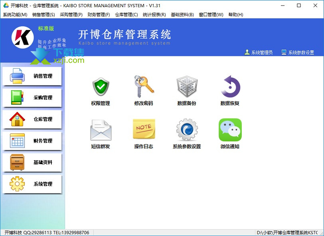Open the 仓库管理(C) menu
The width and height of the screenshot is (324, 236).
pos(126,15)
